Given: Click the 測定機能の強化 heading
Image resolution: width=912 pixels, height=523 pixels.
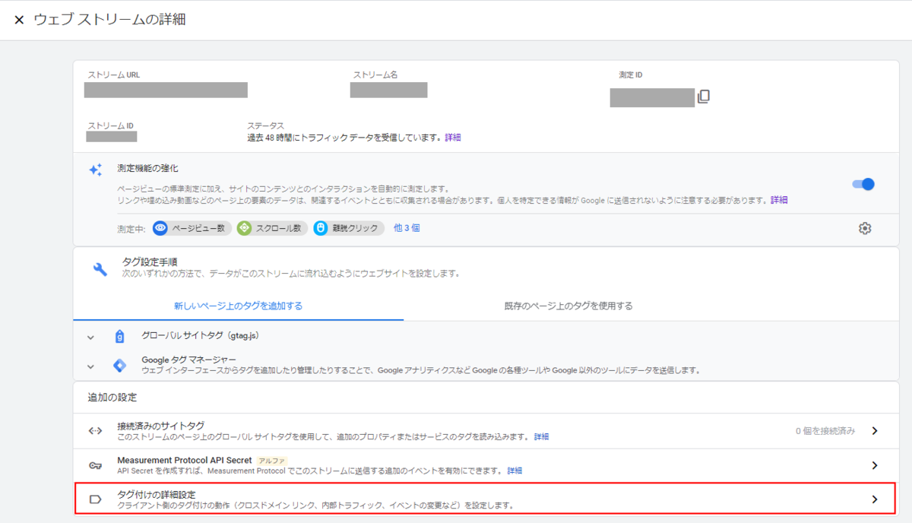Looking at the screenshot, I should pyautogui.click(x=148, y=168).
